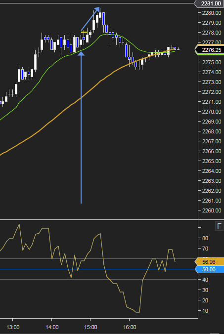Click the 10 level on the RSI scale
The width and height of the screenshot is (224, 334).
coord(205,311)
